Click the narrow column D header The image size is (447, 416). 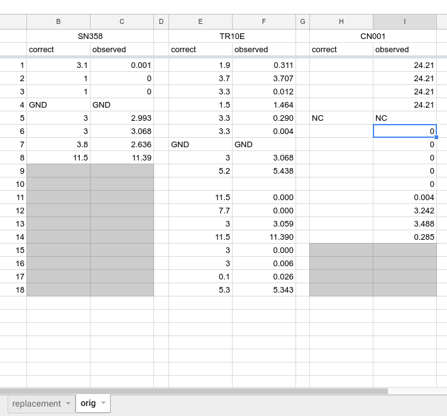[161, 21]
